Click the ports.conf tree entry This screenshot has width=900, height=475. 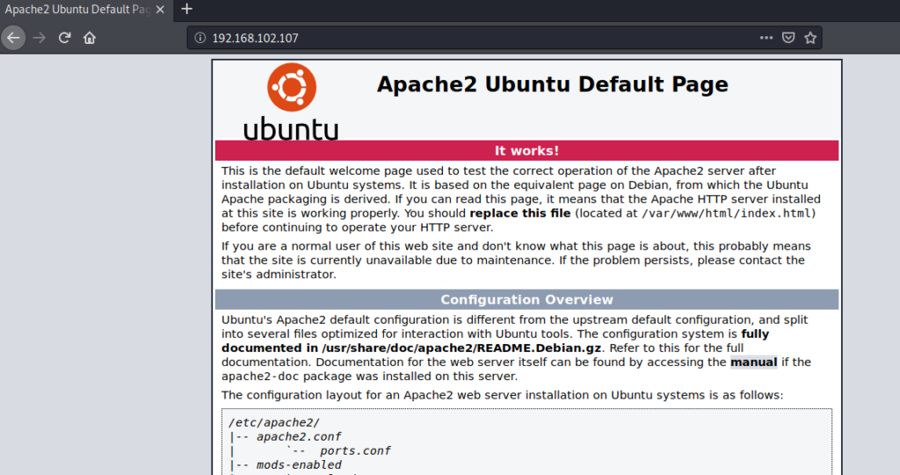click(x=355, y=451)
